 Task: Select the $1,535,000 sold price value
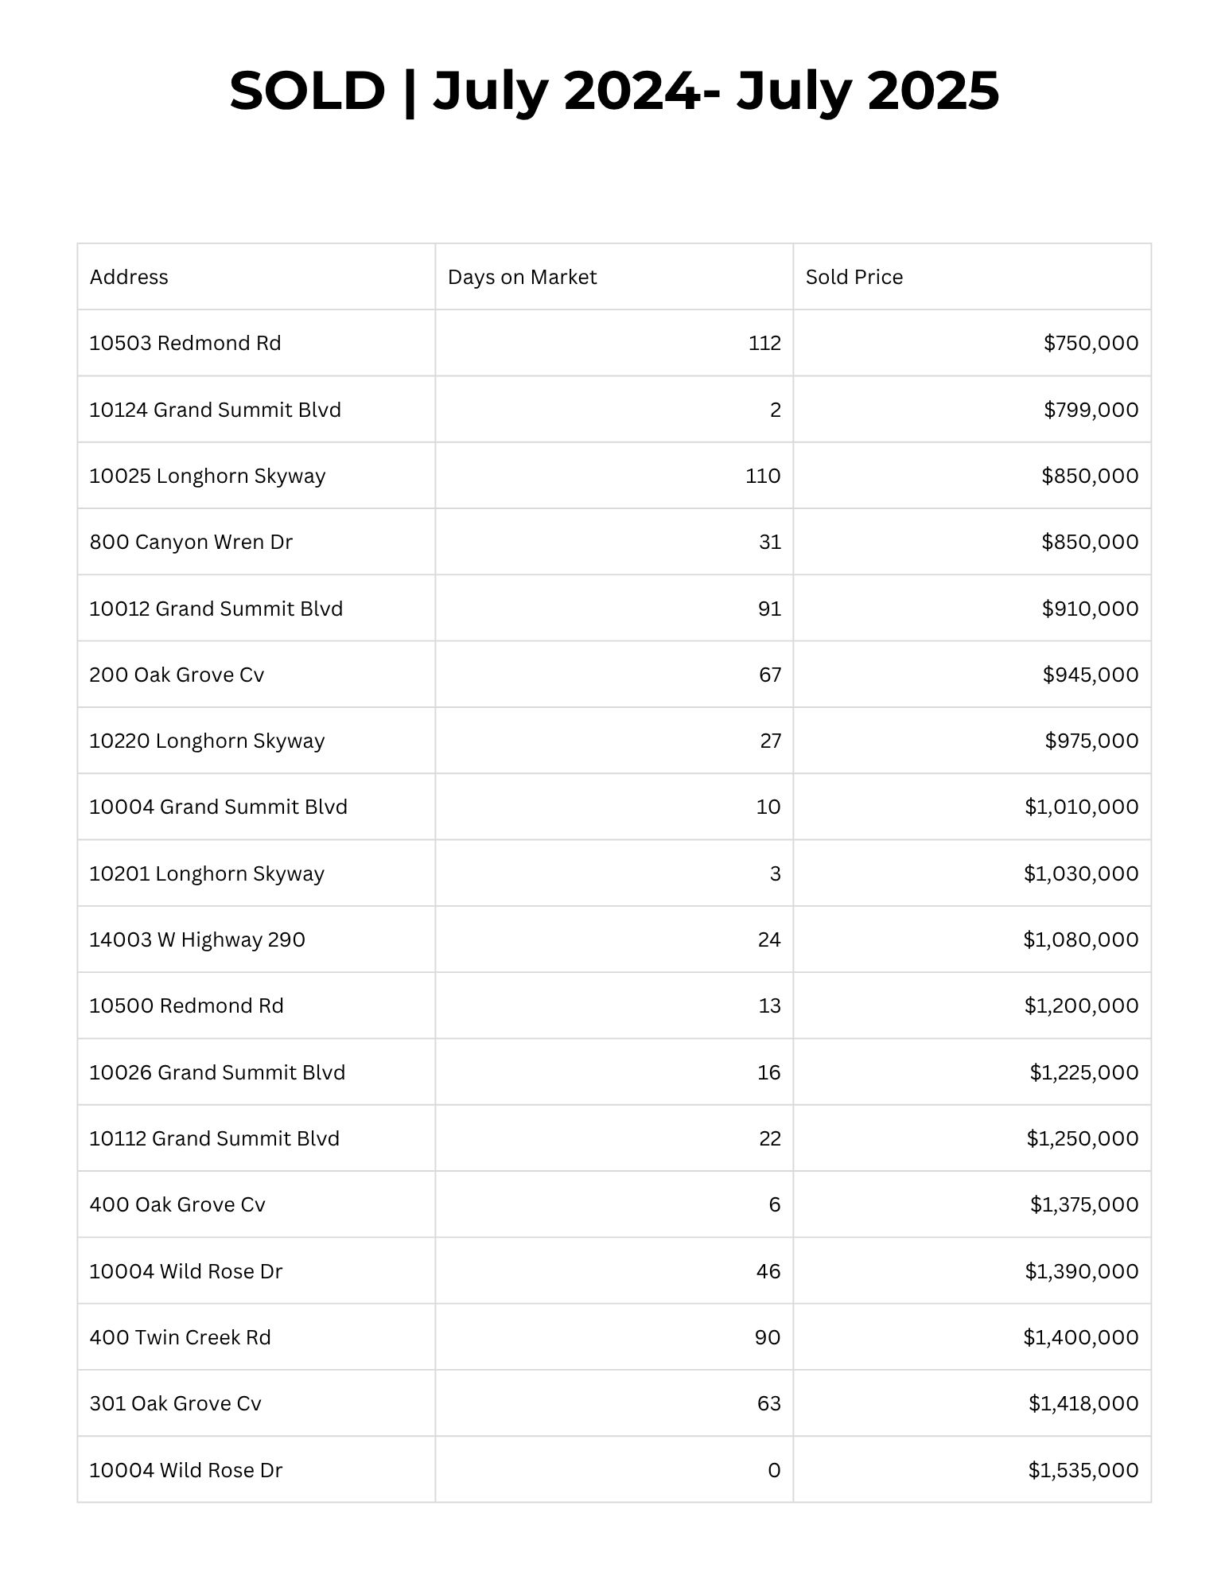tap(1083, 1470)
